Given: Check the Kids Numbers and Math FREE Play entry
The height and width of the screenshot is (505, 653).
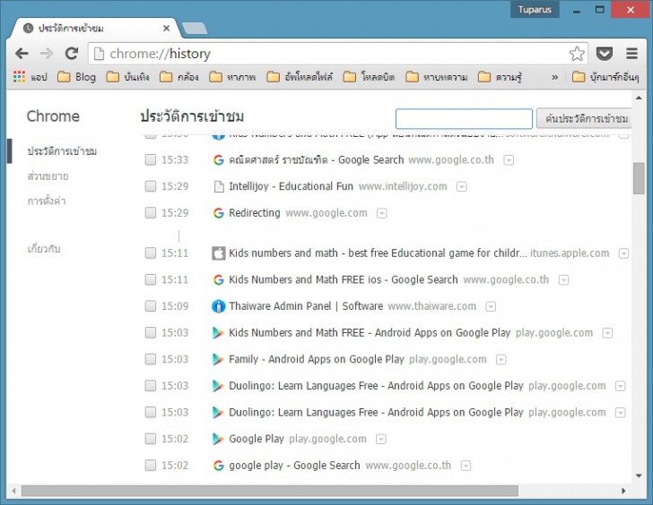Looking at the screenshot, I should click(x=151, y=332).
